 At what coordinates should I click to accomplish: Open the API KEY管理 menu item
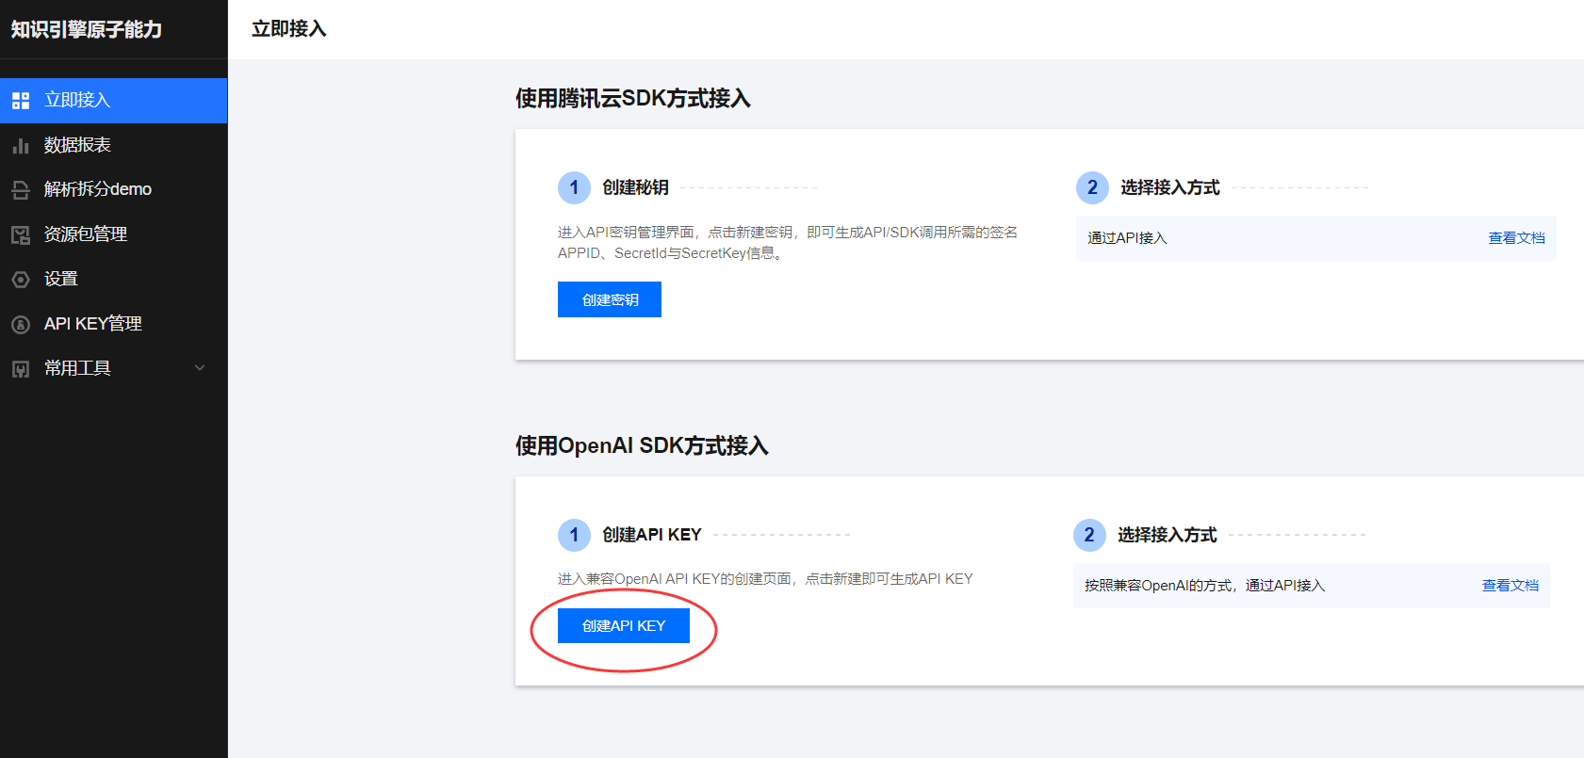113,324
